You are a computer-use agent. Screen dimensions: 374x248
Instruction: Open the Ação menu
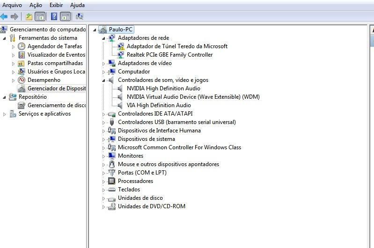36,5
